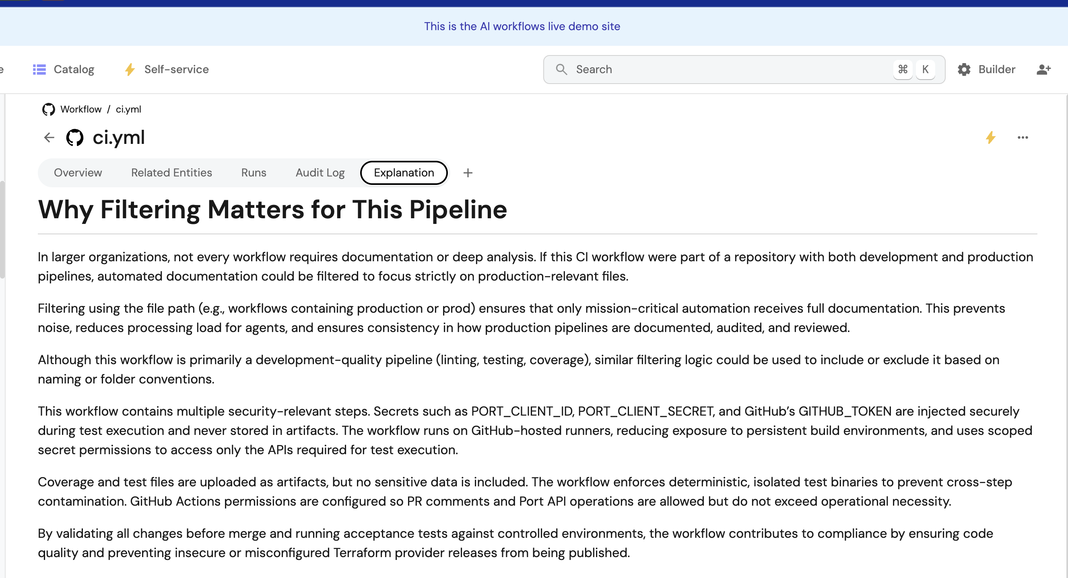
Task: Open the Self-service menu item
Action: point(176,70)
